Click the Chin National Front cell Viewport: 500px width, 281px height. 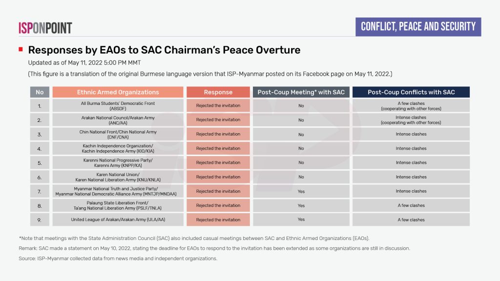(118, 134)
